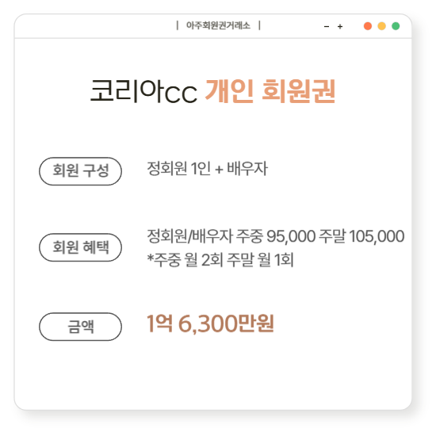Click the orange 개인 회원권 heading
Image resolution: width=436 pixels, height=436 pixels.
pos(270,91)
